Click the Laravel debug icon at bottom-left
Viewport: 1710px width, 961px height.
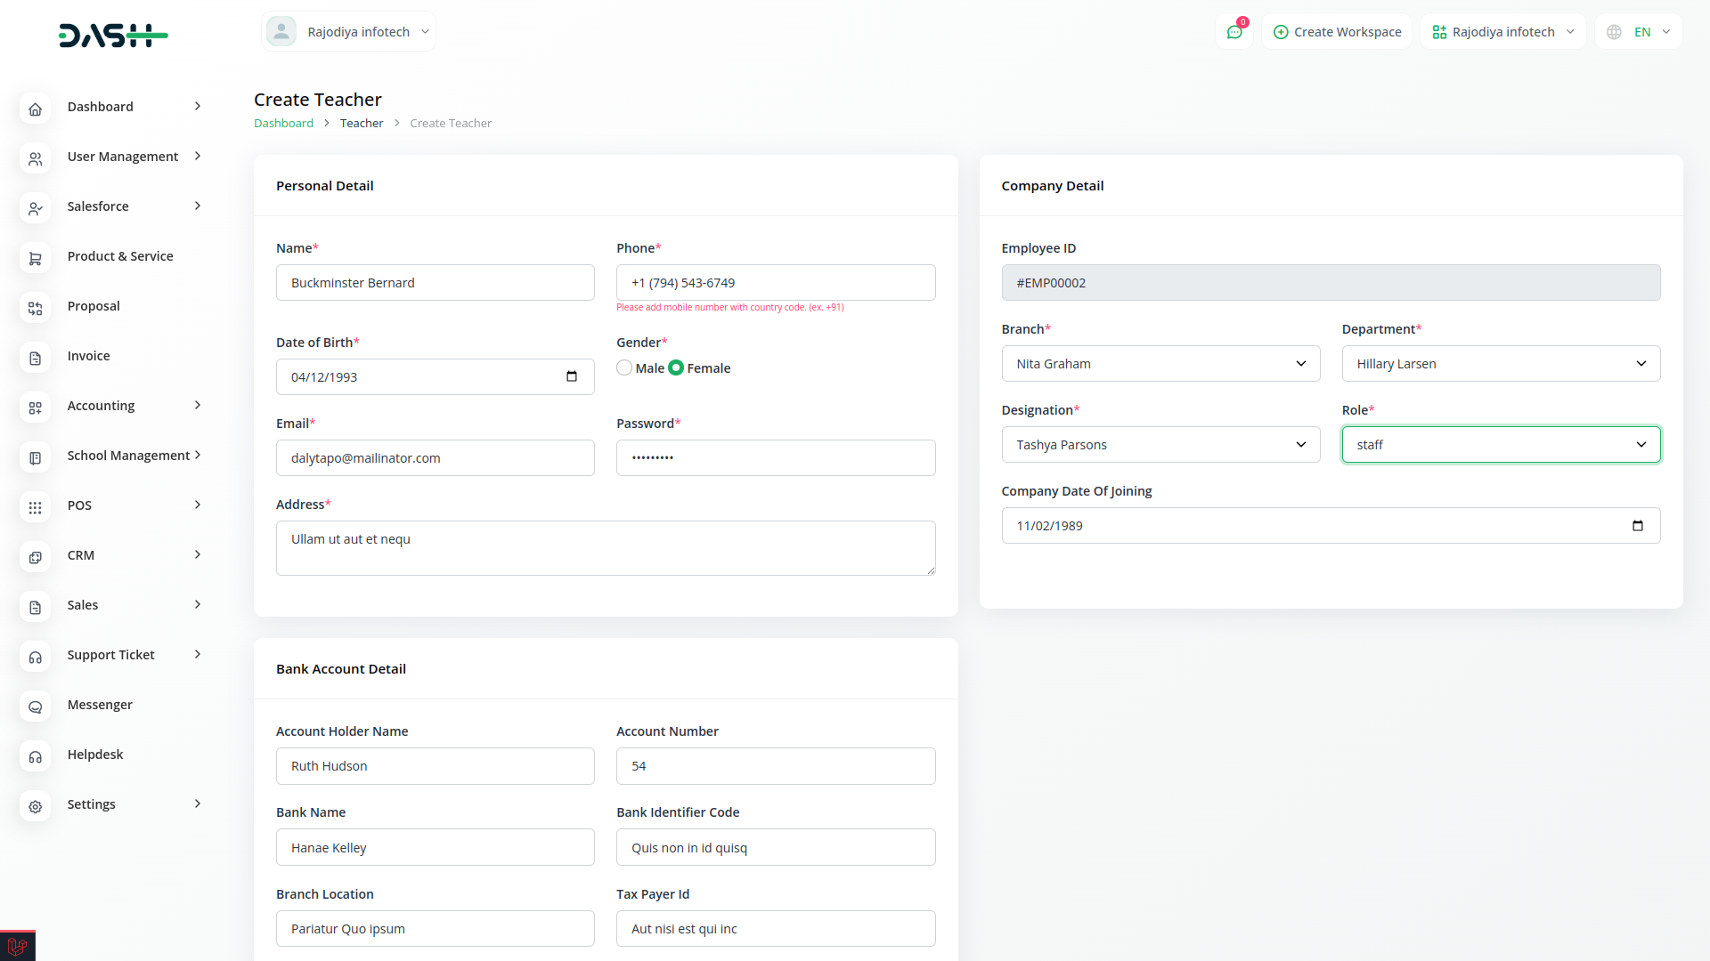click(x=17, y=946)
